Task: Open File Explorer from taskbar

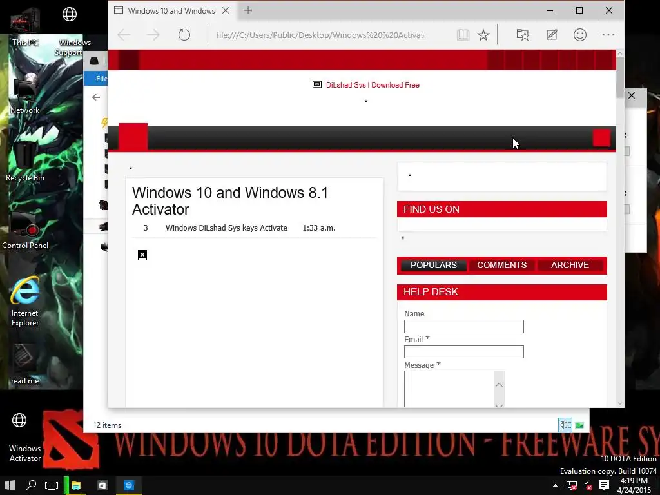Action: click(x=76, y=485)
